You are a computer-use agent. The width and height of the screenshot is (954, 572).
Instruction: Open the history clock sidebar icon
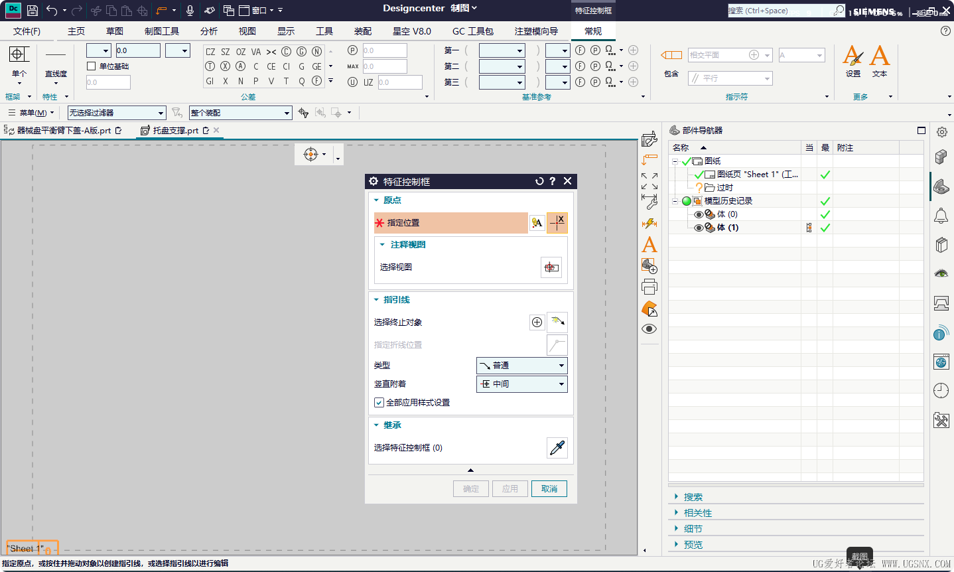(941, 390)
